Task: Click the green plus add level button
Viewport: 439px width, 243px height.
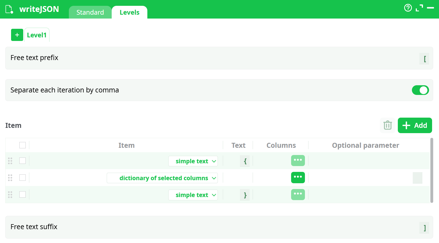Action: pyautogui.click(x=17, y=35)
